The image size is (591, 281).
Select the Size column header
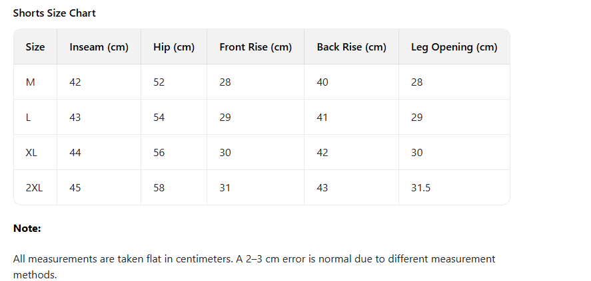pyautogui.click(x=35, y=47)
